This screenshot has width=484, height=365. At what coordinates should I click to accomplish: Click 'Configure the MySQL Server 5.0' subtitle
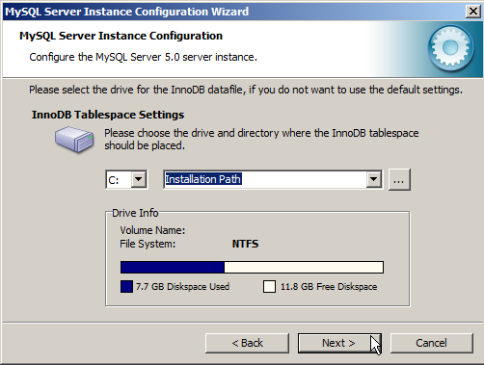(x=143, y=57)
